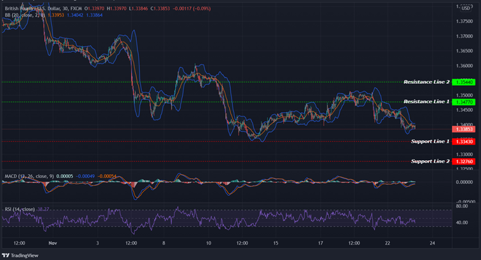This screenshot has height=260, width=481.
Task: Click the TradingView logo icon
Action: [x=6, y=255]
